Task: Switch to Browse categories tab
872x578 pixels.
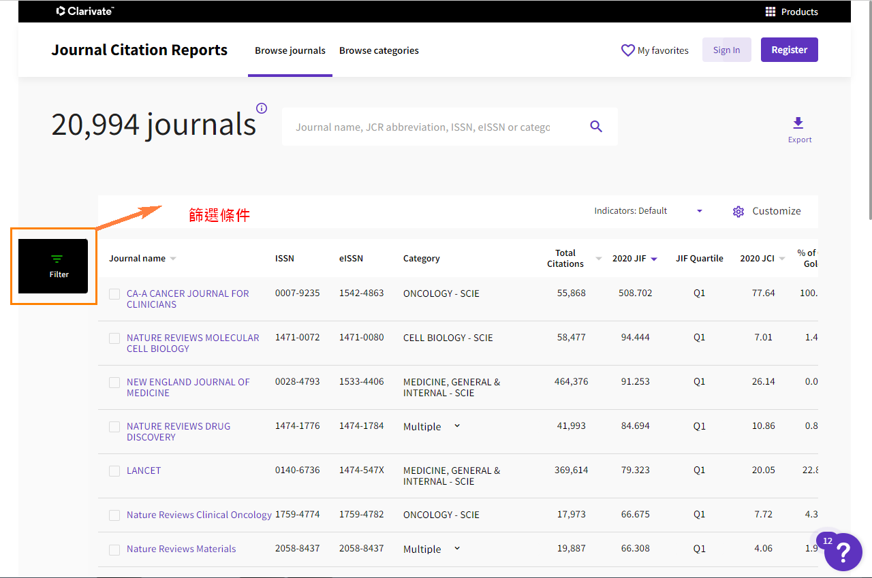Action: (379, 50)
